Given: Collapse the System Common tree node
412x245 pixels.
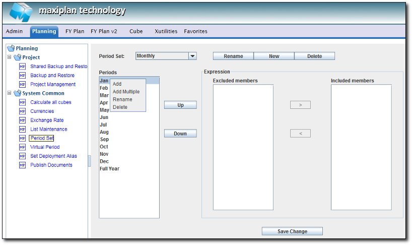Looking at the screenshot, I should pos(9,93).
